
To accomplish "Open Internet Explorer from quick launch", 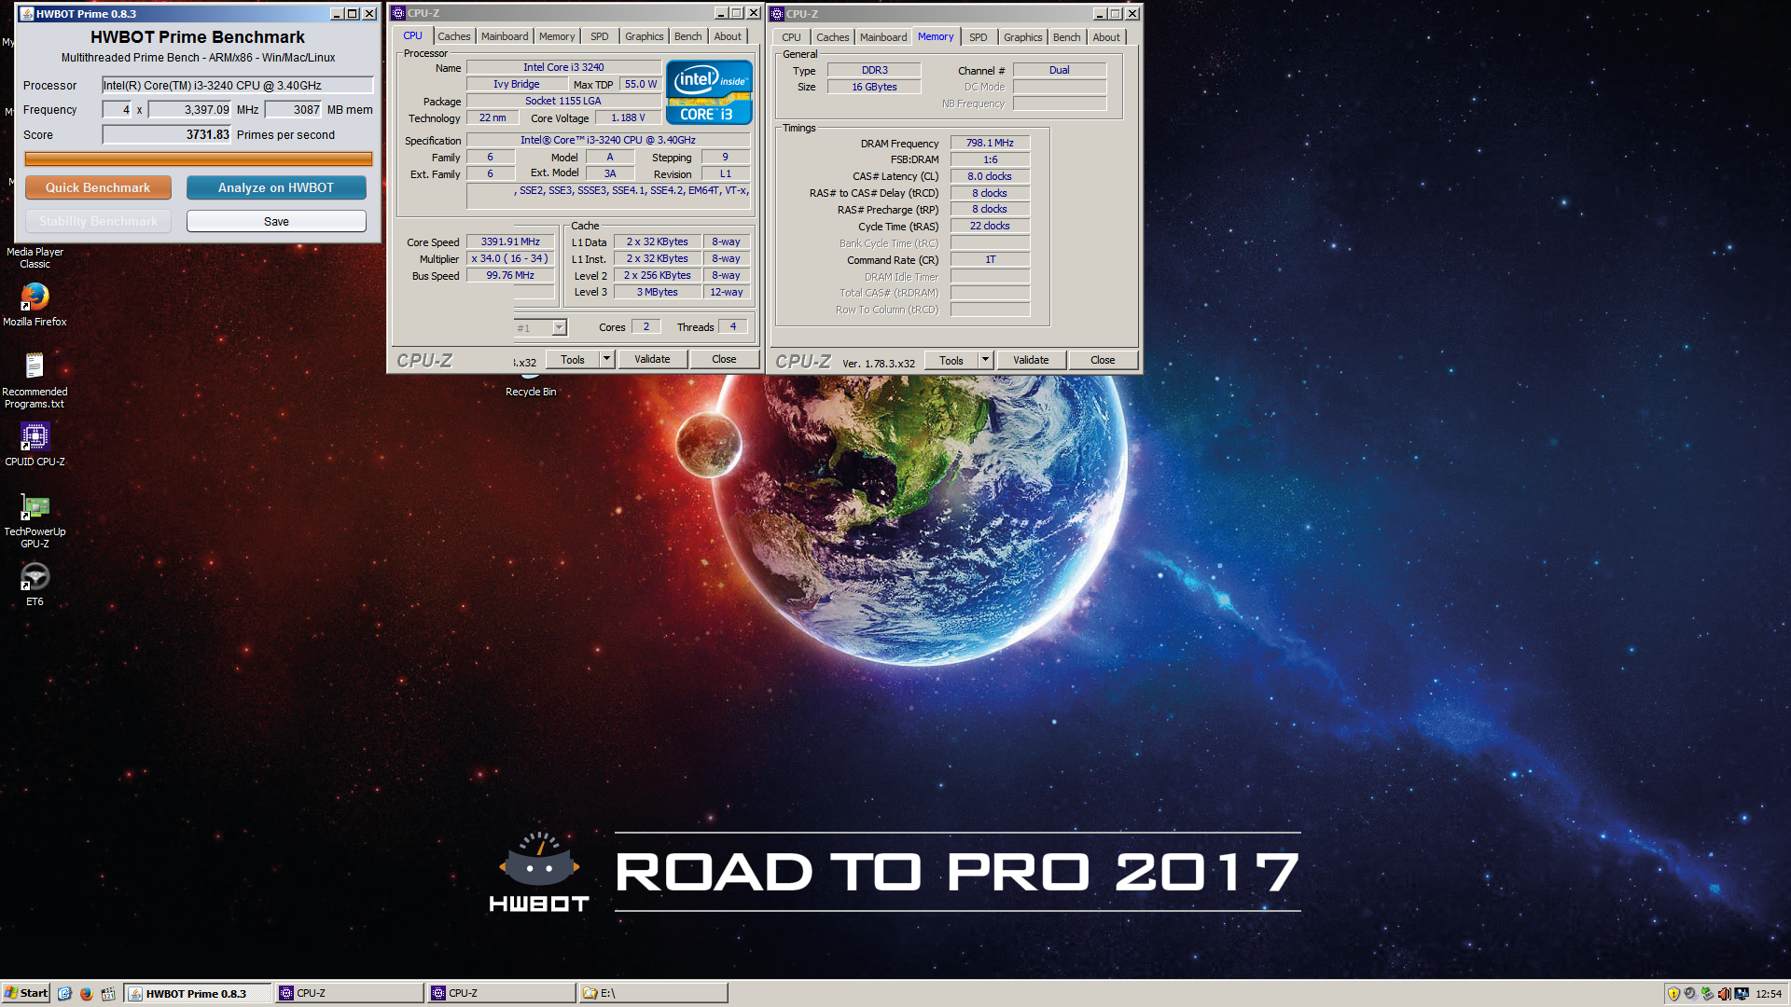I will click(x=64, y=993).
